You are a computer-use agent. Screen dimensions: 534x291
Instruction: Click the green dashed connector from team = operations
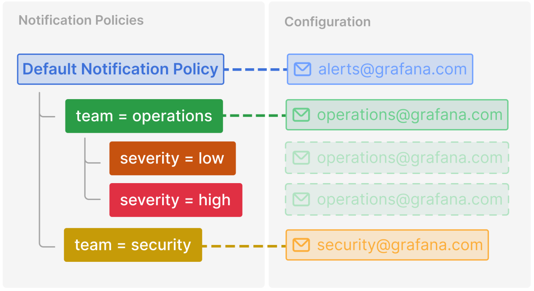[254, 115]
